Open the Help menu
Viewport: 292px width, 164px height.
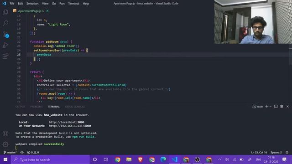[86, 4]
